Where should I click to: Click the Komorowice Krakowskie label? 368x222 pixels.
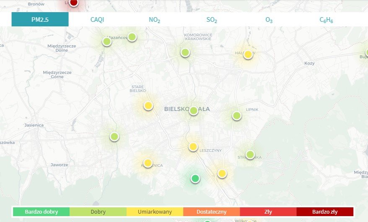pyautogui.click(x=198, y=37)
